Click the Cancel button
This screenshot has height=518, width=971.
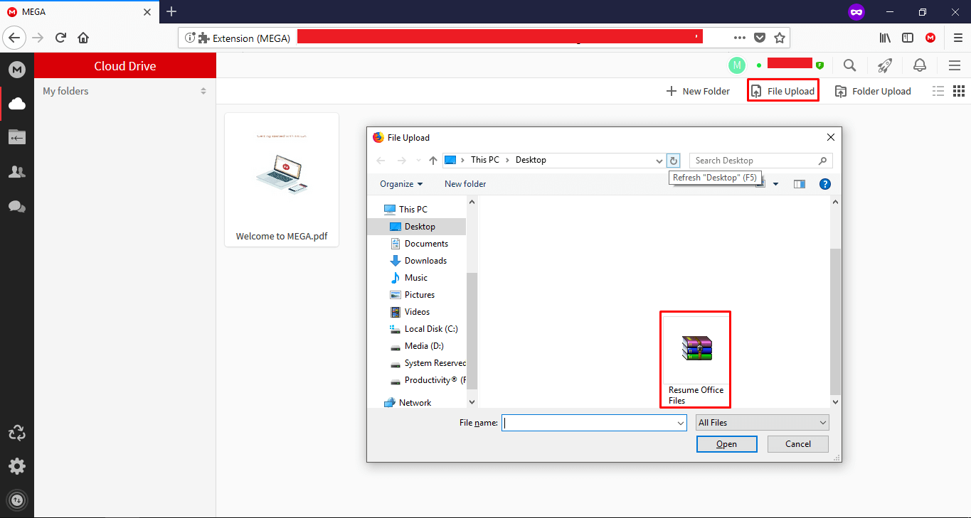[798, 444]
